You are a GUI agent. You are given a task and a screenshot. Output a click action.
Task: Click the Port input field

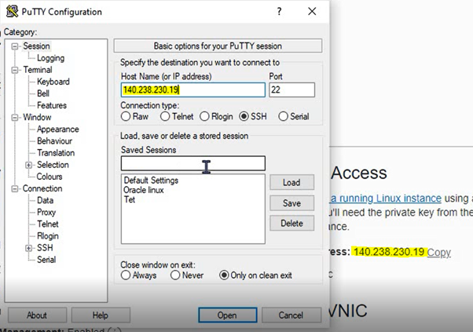click(292, 89)
